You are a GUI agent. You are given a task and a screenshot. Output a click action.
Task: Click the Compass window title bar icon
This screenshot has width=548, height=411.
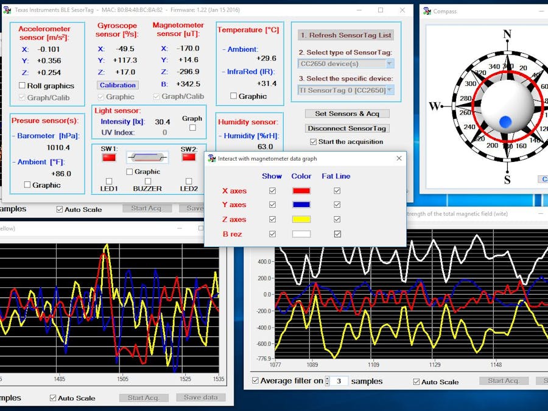click(428, 11)
